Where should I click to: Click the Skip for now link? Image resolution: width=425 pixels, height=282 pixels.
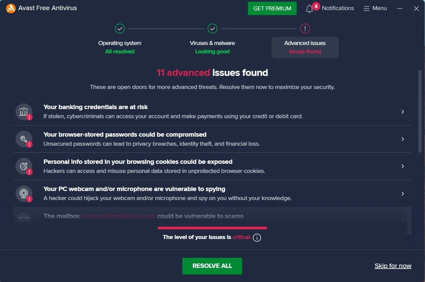[393, 266]
